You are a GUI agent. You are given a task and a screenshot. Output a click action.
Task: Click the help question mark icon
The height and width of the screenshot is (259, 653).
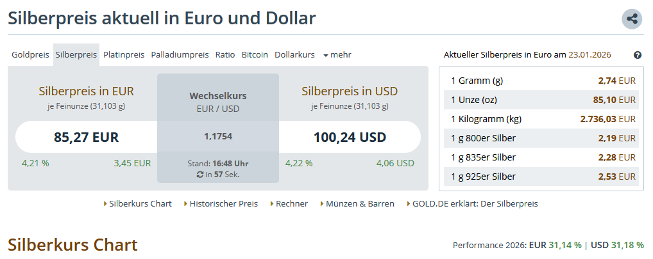(638, 55)
